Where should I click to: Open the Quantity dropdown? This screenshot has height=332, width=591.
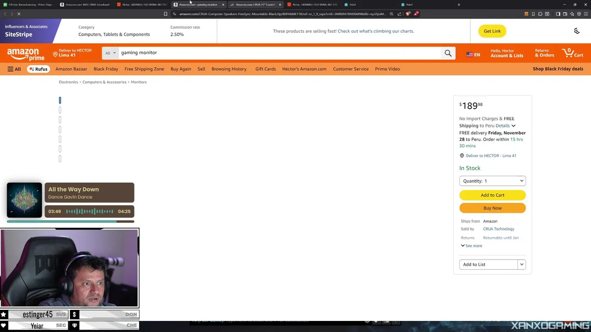click(x=493, y=181)
